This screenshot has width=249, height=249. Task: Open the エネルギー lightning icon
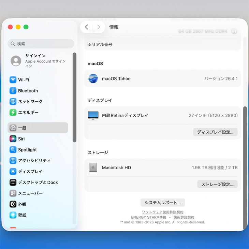pos(13,113)
